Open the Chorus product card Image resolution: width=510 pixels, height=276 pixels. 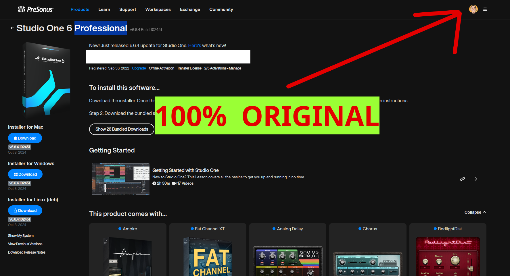[368, 250]
